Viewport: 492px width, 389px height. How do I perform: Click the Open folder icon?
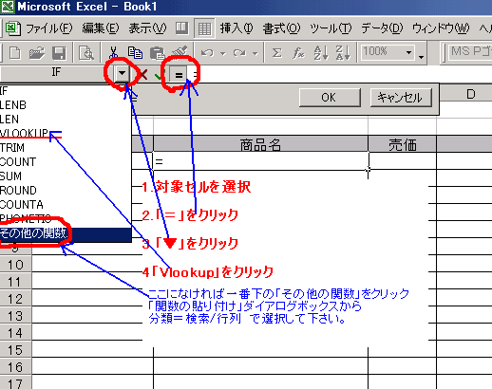tap(36, 53)
